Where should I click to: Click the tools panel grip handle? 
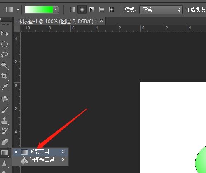point(5,24)
